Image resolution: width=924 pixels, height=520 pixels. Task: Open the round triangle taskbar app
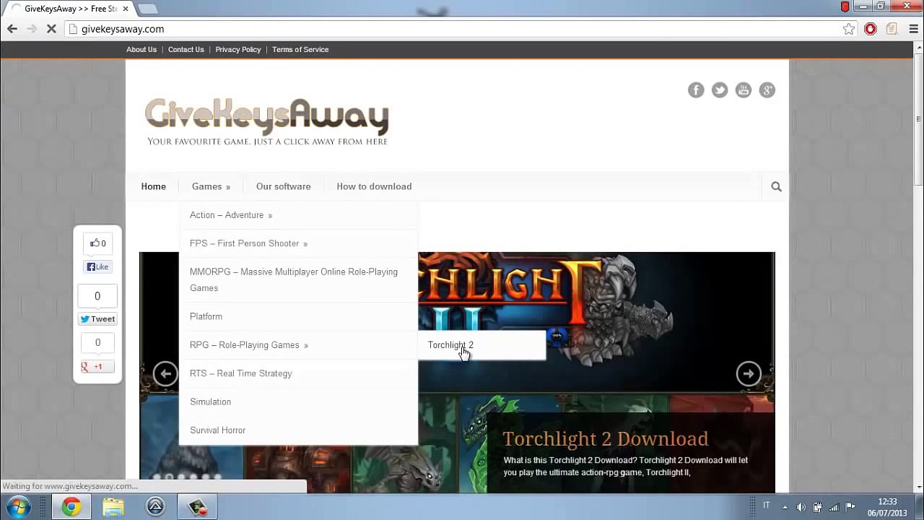(x=155, y=507)
